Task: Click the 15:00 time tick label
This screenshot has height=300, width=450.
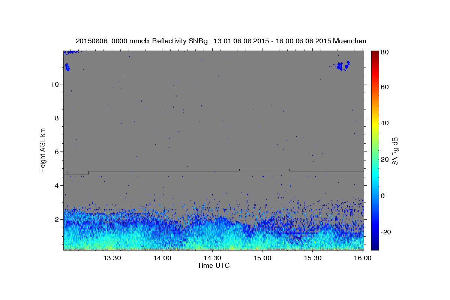Action: [x=262, y=258]
